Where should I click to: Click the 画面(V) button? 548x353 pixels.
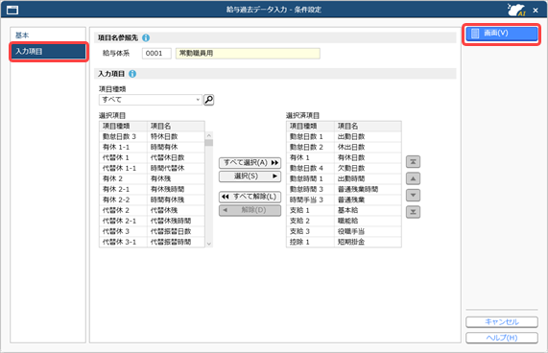click(502, 34)
